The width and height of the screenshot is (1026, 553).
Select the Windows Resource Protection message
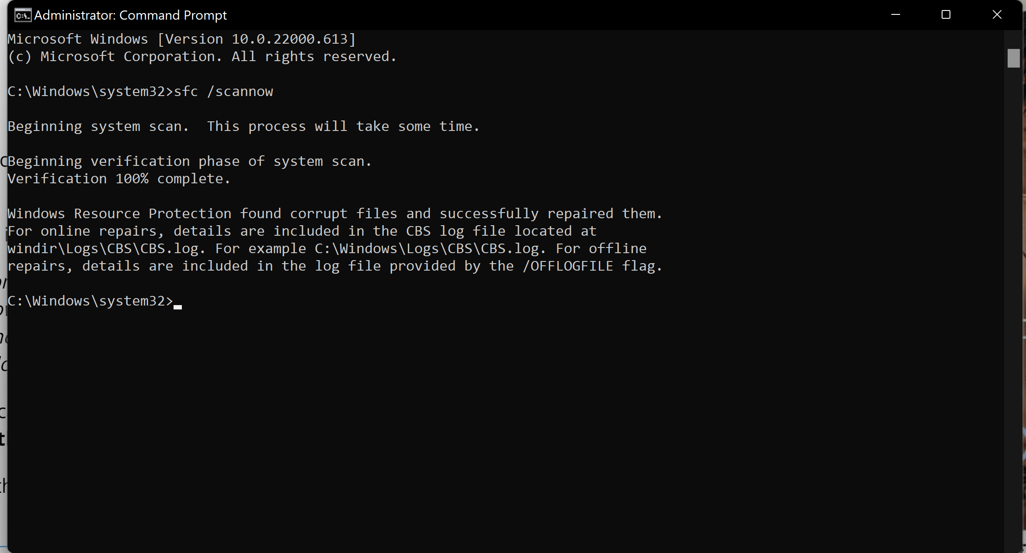[335, 240]
